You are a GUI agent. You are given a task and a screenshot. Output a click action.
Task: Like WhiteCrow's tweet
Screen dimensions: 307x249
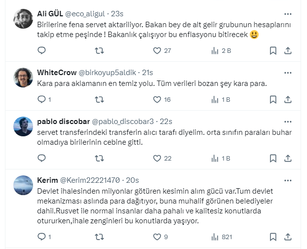tap(157, 100)
